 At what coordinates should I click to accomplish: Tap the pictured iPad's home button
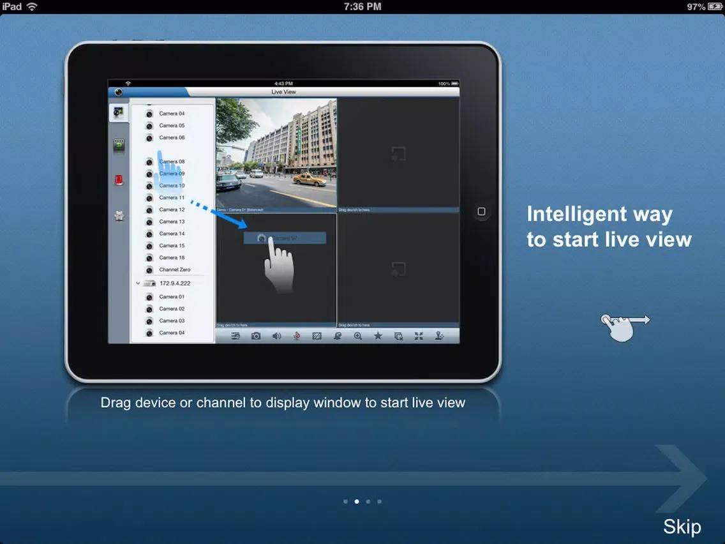pos(481,211)
